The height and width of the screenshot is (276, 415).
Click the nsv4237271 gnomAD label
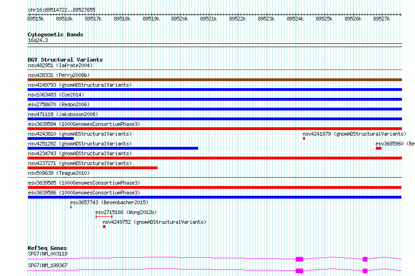click(x=80, y=163)
